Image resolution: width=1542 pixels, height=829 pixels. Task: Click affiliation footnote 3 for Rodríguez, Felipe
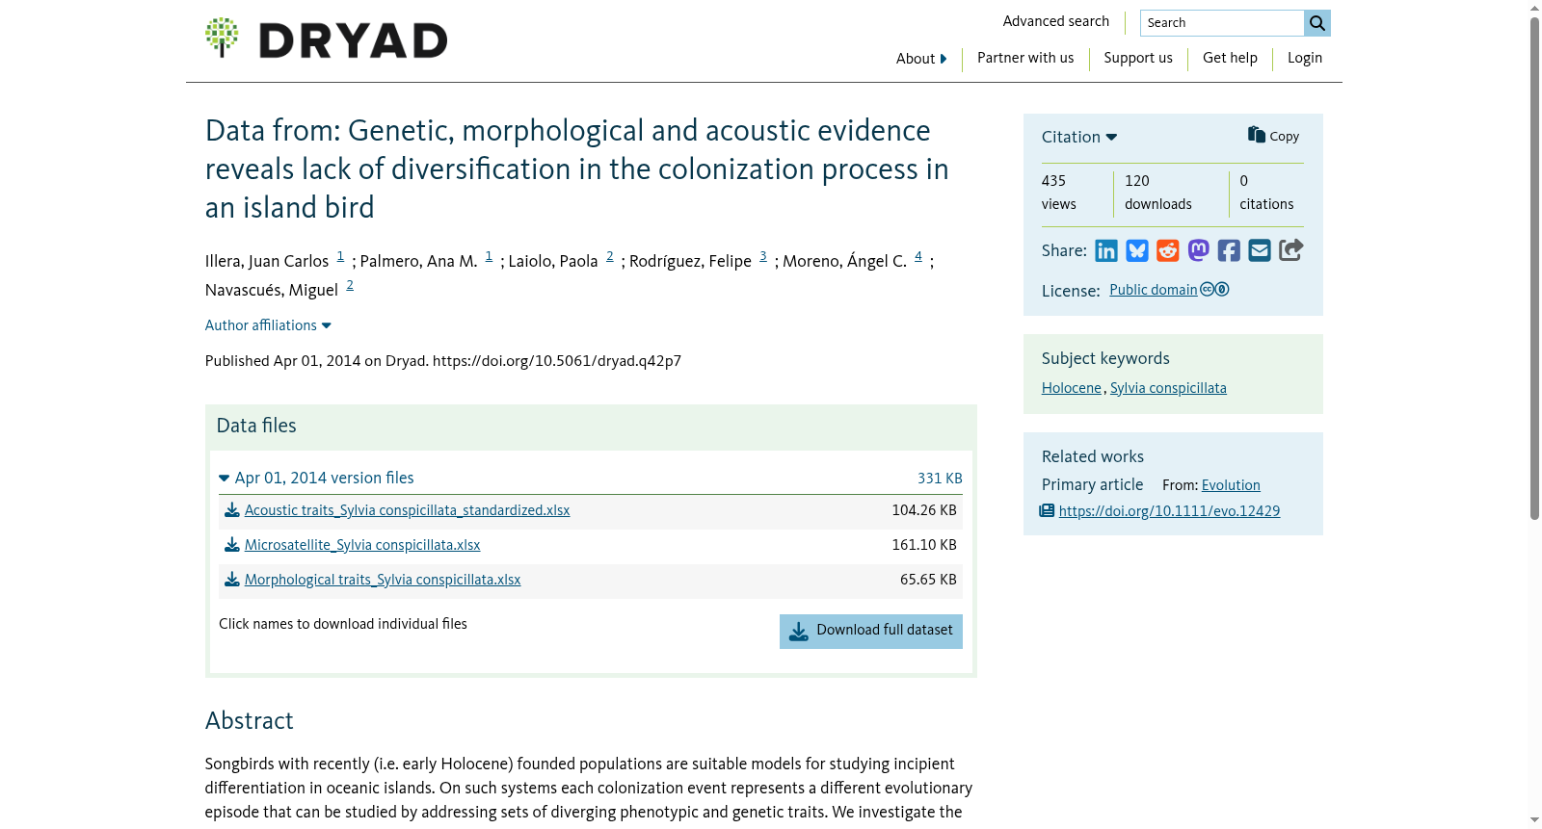pyautogui.click(x=763, y=256)
